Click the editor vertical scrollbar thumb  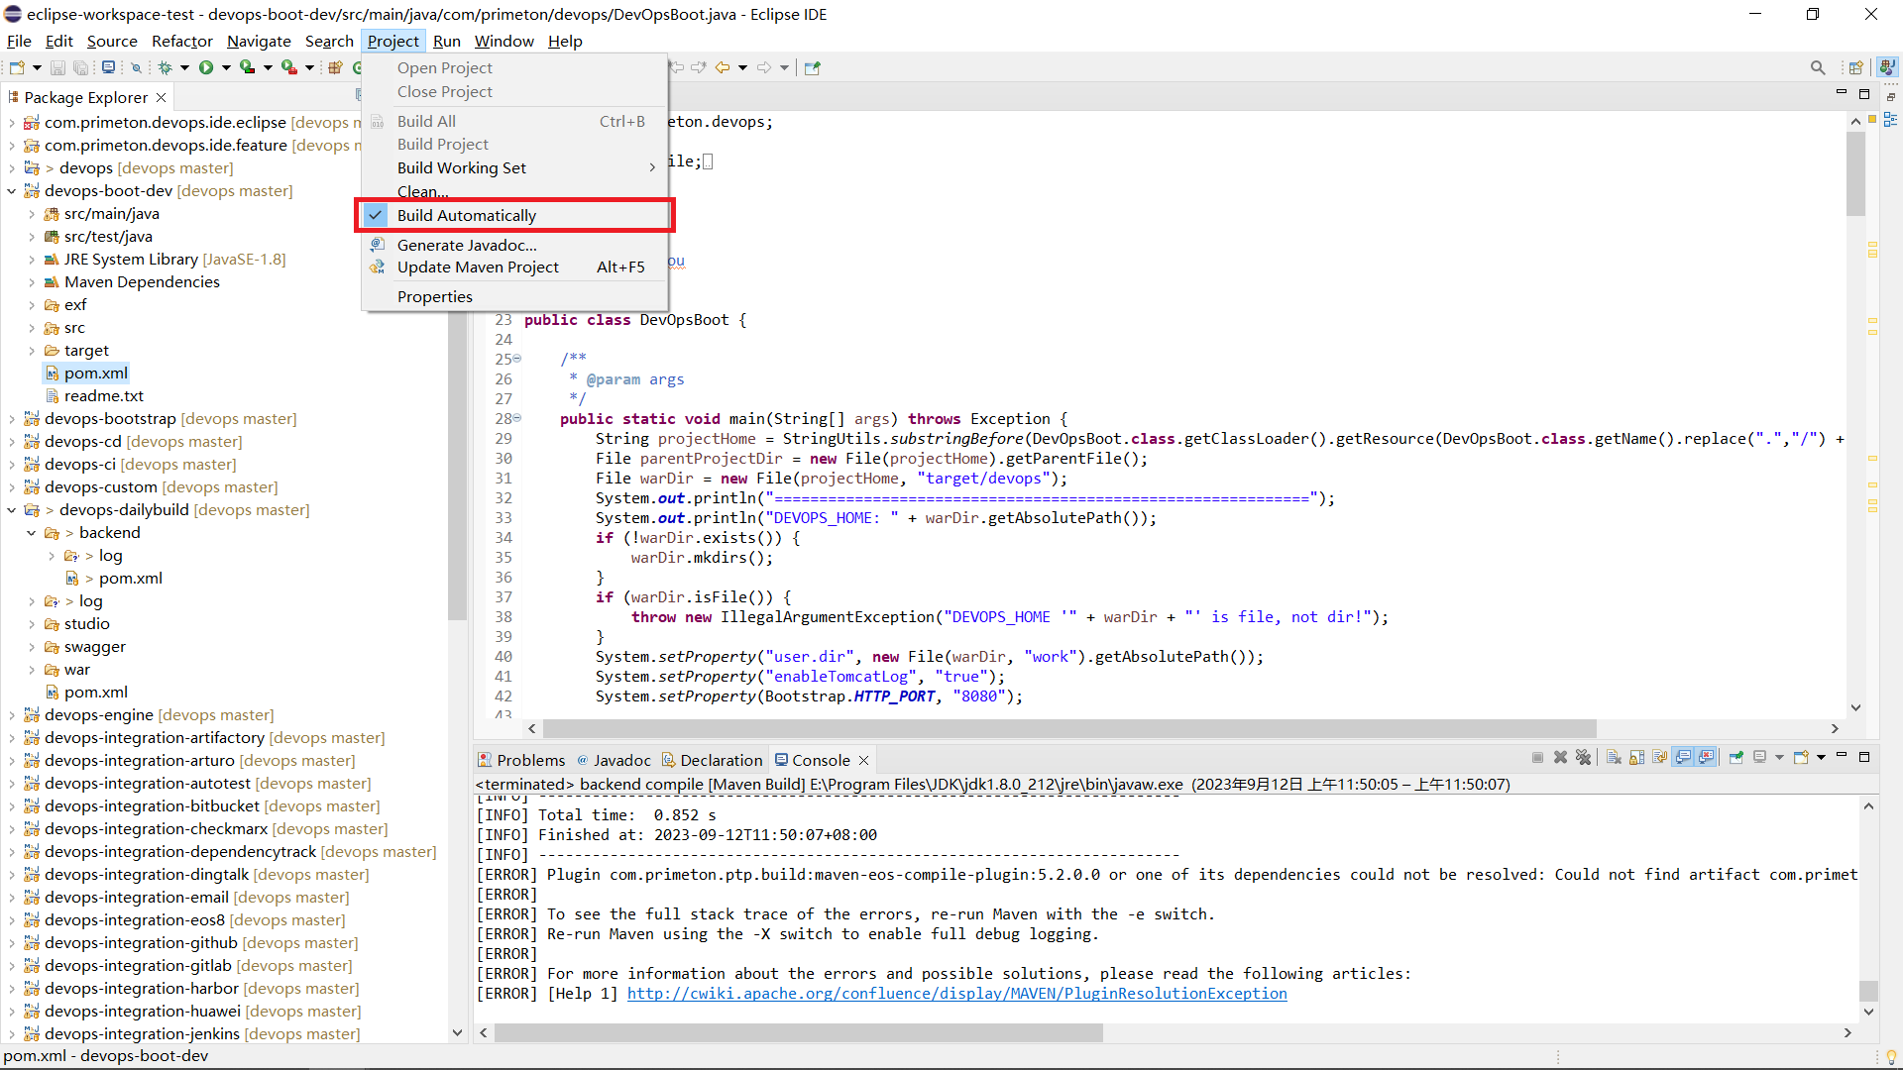1855,173
